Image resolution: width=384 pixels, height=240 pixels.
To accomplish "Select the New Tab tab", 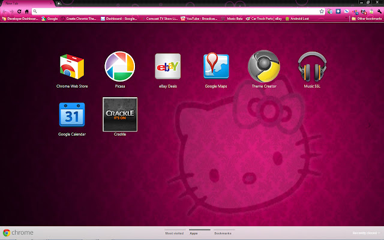I will click(x=27, y=4).
